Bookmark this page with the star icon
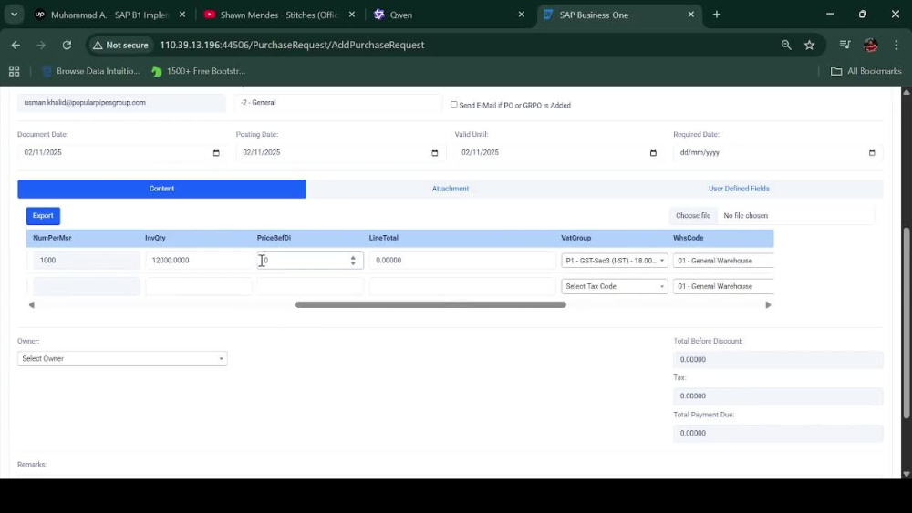 [x=809, y=45]
